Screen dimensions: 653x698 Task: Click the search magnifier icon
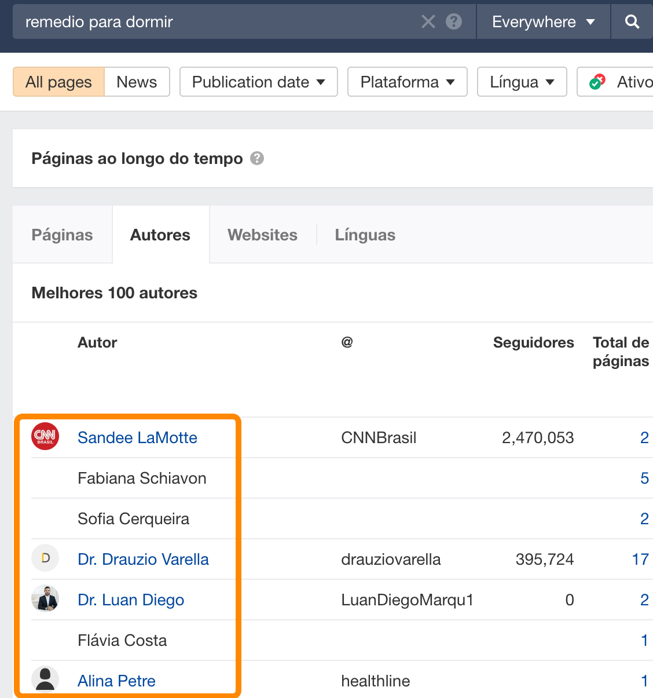tap(632, 21)
